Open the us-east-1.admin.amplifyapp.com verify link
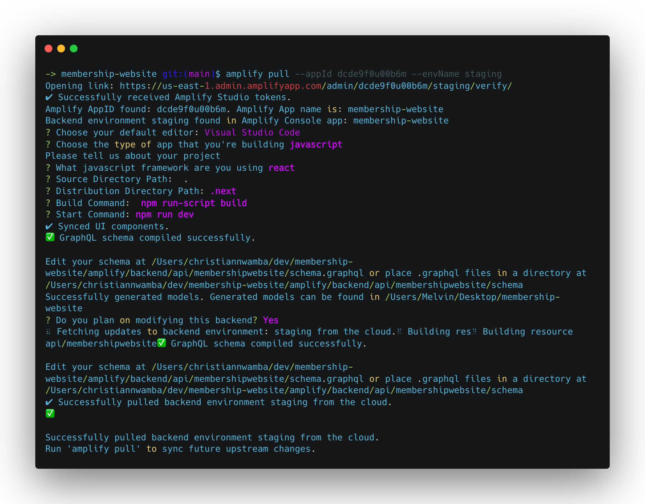Viewport: 645px width, 504px height. (x=316, y=86)
